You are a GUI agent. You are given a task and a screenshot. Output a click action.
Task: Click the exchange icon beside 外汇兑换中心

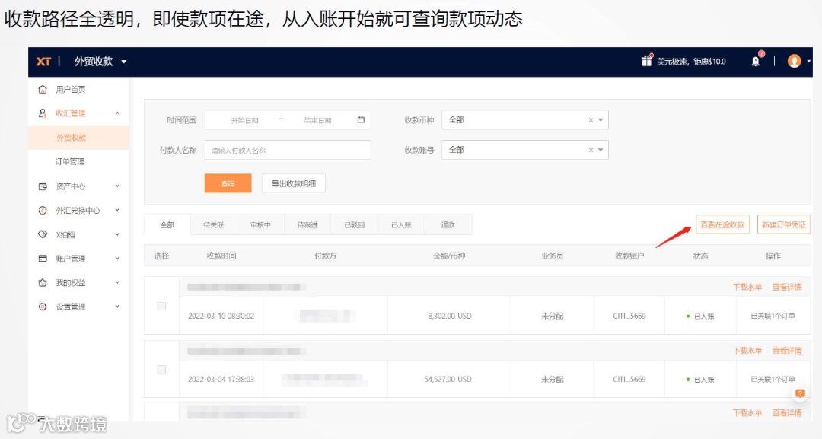(43, 210)
